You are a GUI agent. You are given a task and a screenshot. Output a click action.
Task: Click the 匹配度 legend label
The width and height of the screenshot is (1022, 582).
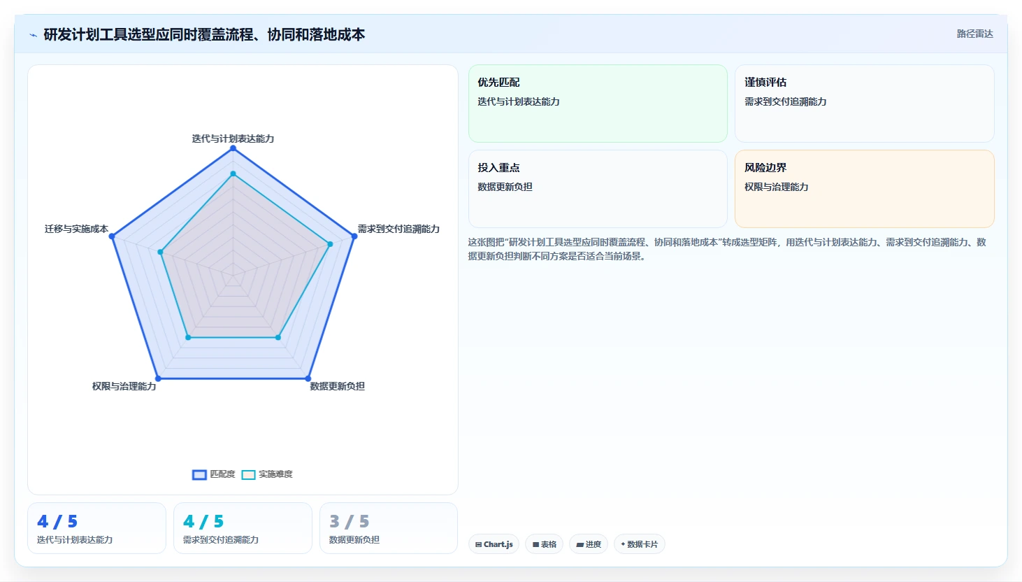pos(222,474)
